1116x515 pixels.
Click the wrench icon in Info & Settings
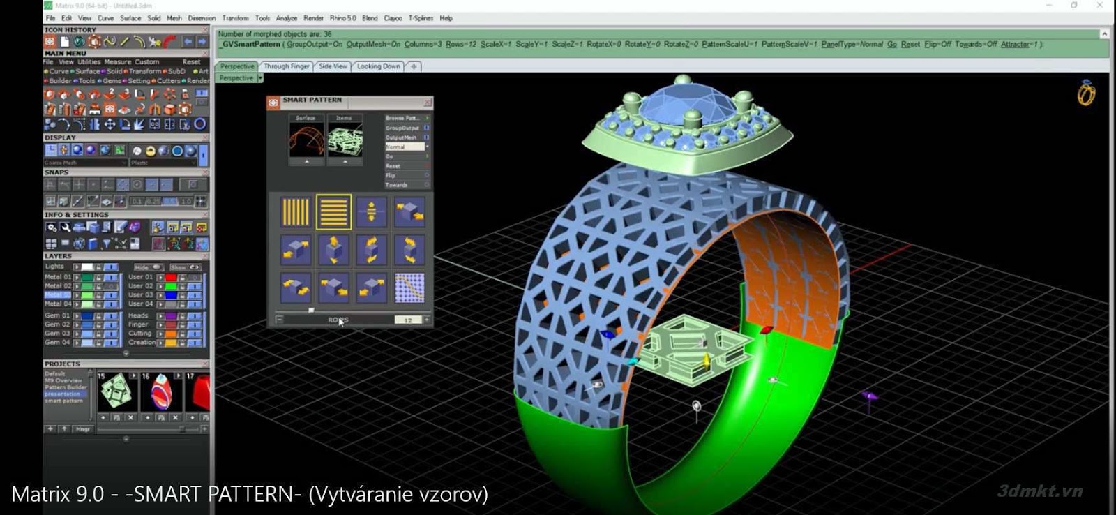pyautogui.click(x=65, y=227)
